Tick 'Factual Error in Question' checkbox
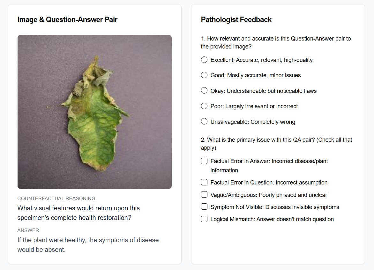Viewport: 374px width, 270px height. pyautogui.click(x=204, y=182)
